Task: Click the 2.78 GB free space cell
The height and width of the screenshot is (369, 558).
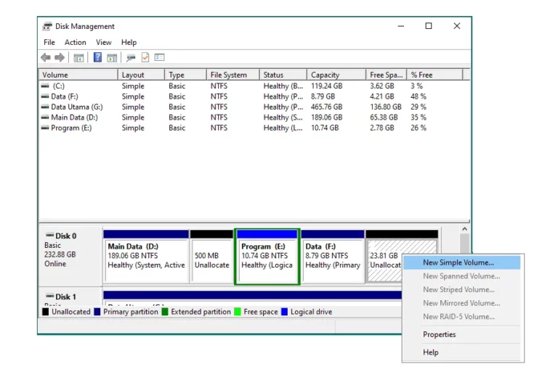Action: (382, 128)
